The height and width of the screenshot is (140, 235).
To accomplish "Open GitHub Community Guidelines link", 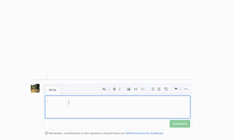I will [x=144, y=133].
